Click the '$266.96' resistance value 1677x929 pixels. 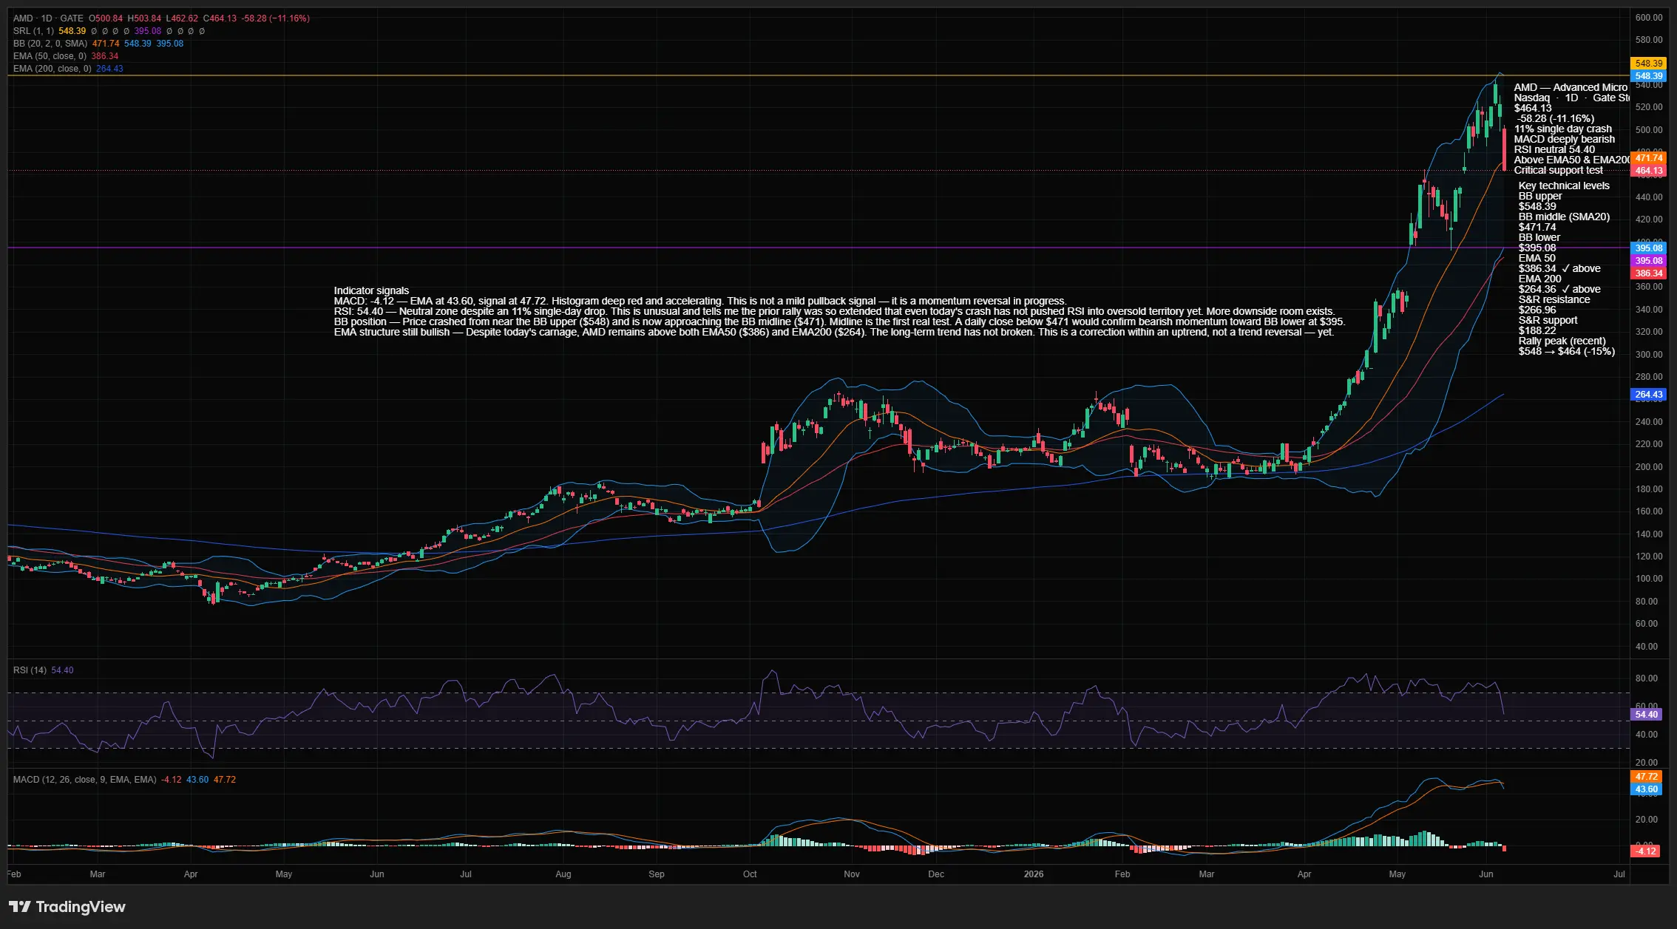1537,310
